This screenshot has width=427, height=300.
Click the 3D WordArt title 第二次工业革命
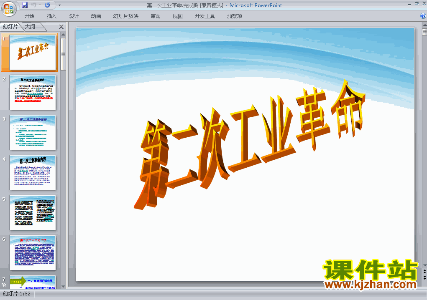[x=249, y=145]
